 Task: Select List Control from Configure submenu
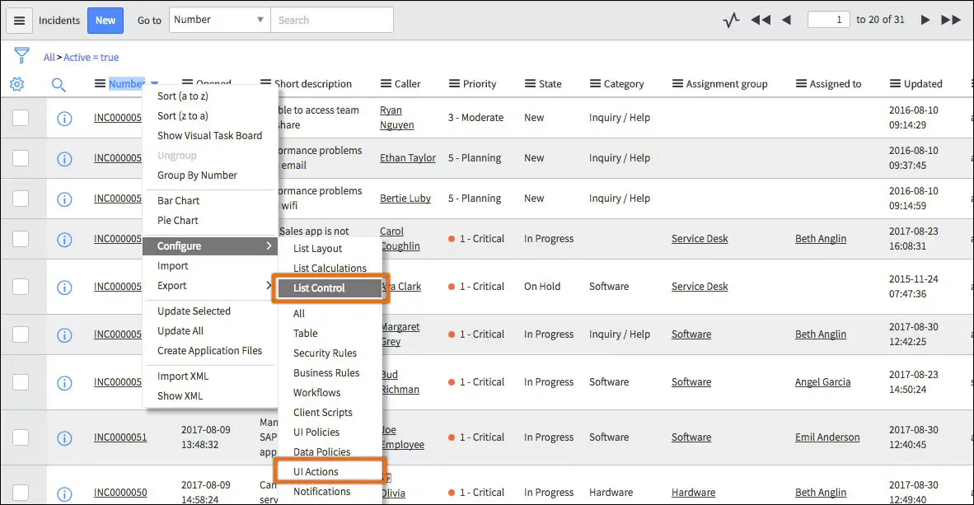point(329,288)
